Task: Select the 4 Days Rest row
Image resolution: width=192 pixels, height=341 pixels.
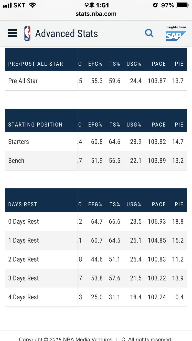Action: [x=96, y=297]
